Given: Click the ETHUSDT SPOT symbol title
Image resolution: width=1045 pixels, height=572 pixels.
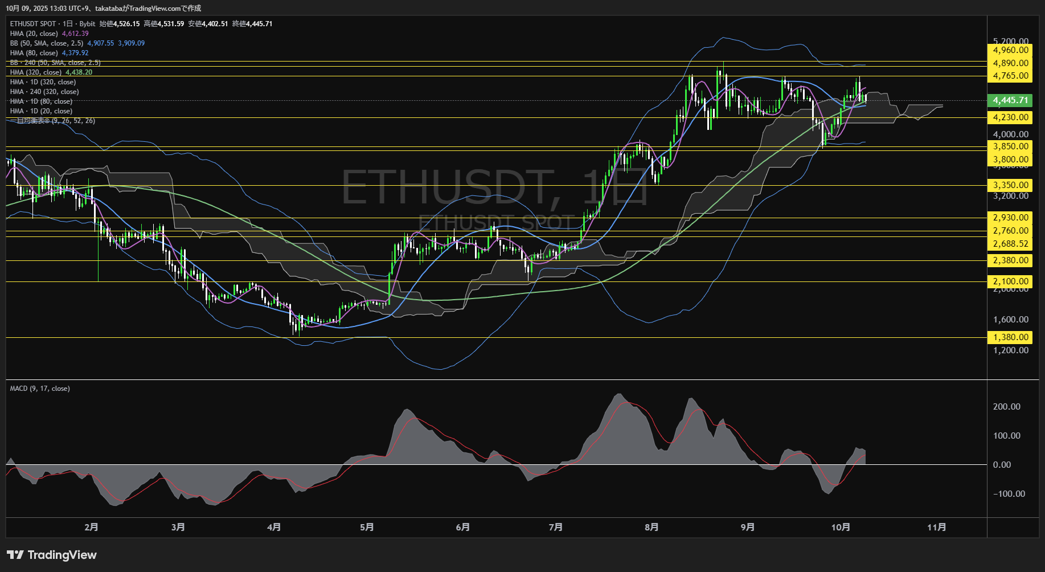Looking at the screenshot, I should point(33,24).
